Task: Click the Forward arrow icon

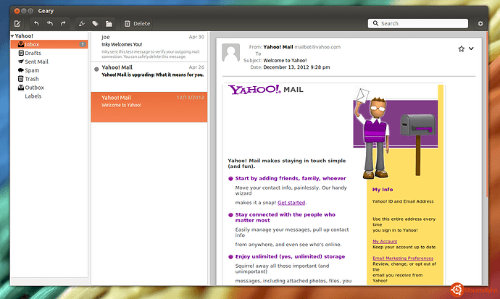Action: [x=63, y=24]
